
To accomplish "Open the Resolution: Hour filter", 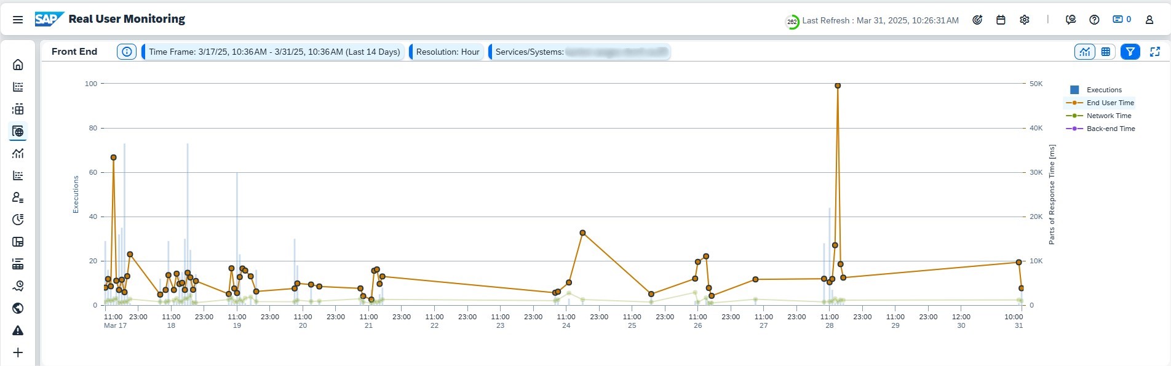I will pos(447,52).
